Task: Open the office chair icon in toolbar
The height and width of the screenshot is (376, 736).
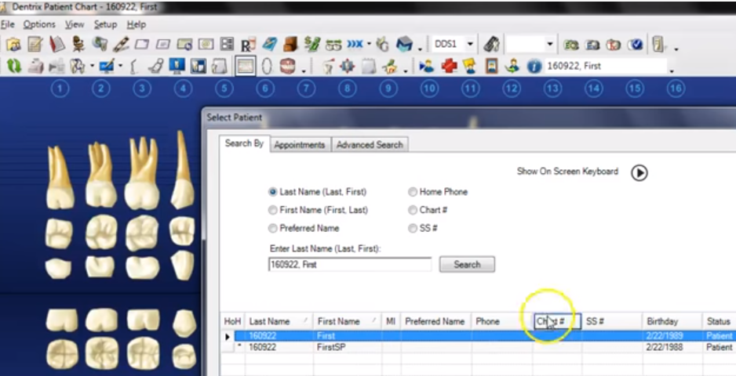Action: (78, 45)
